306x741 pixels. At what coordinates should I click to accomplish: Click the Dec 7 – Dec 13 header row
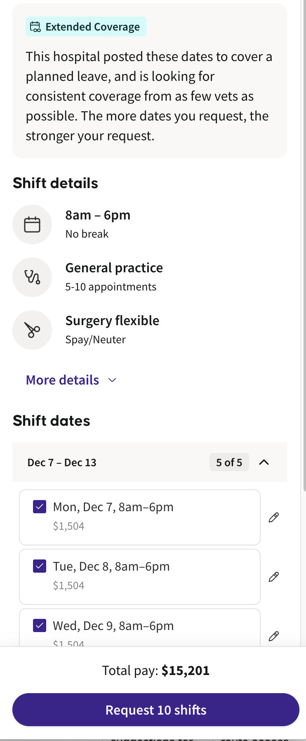[150, 462]
